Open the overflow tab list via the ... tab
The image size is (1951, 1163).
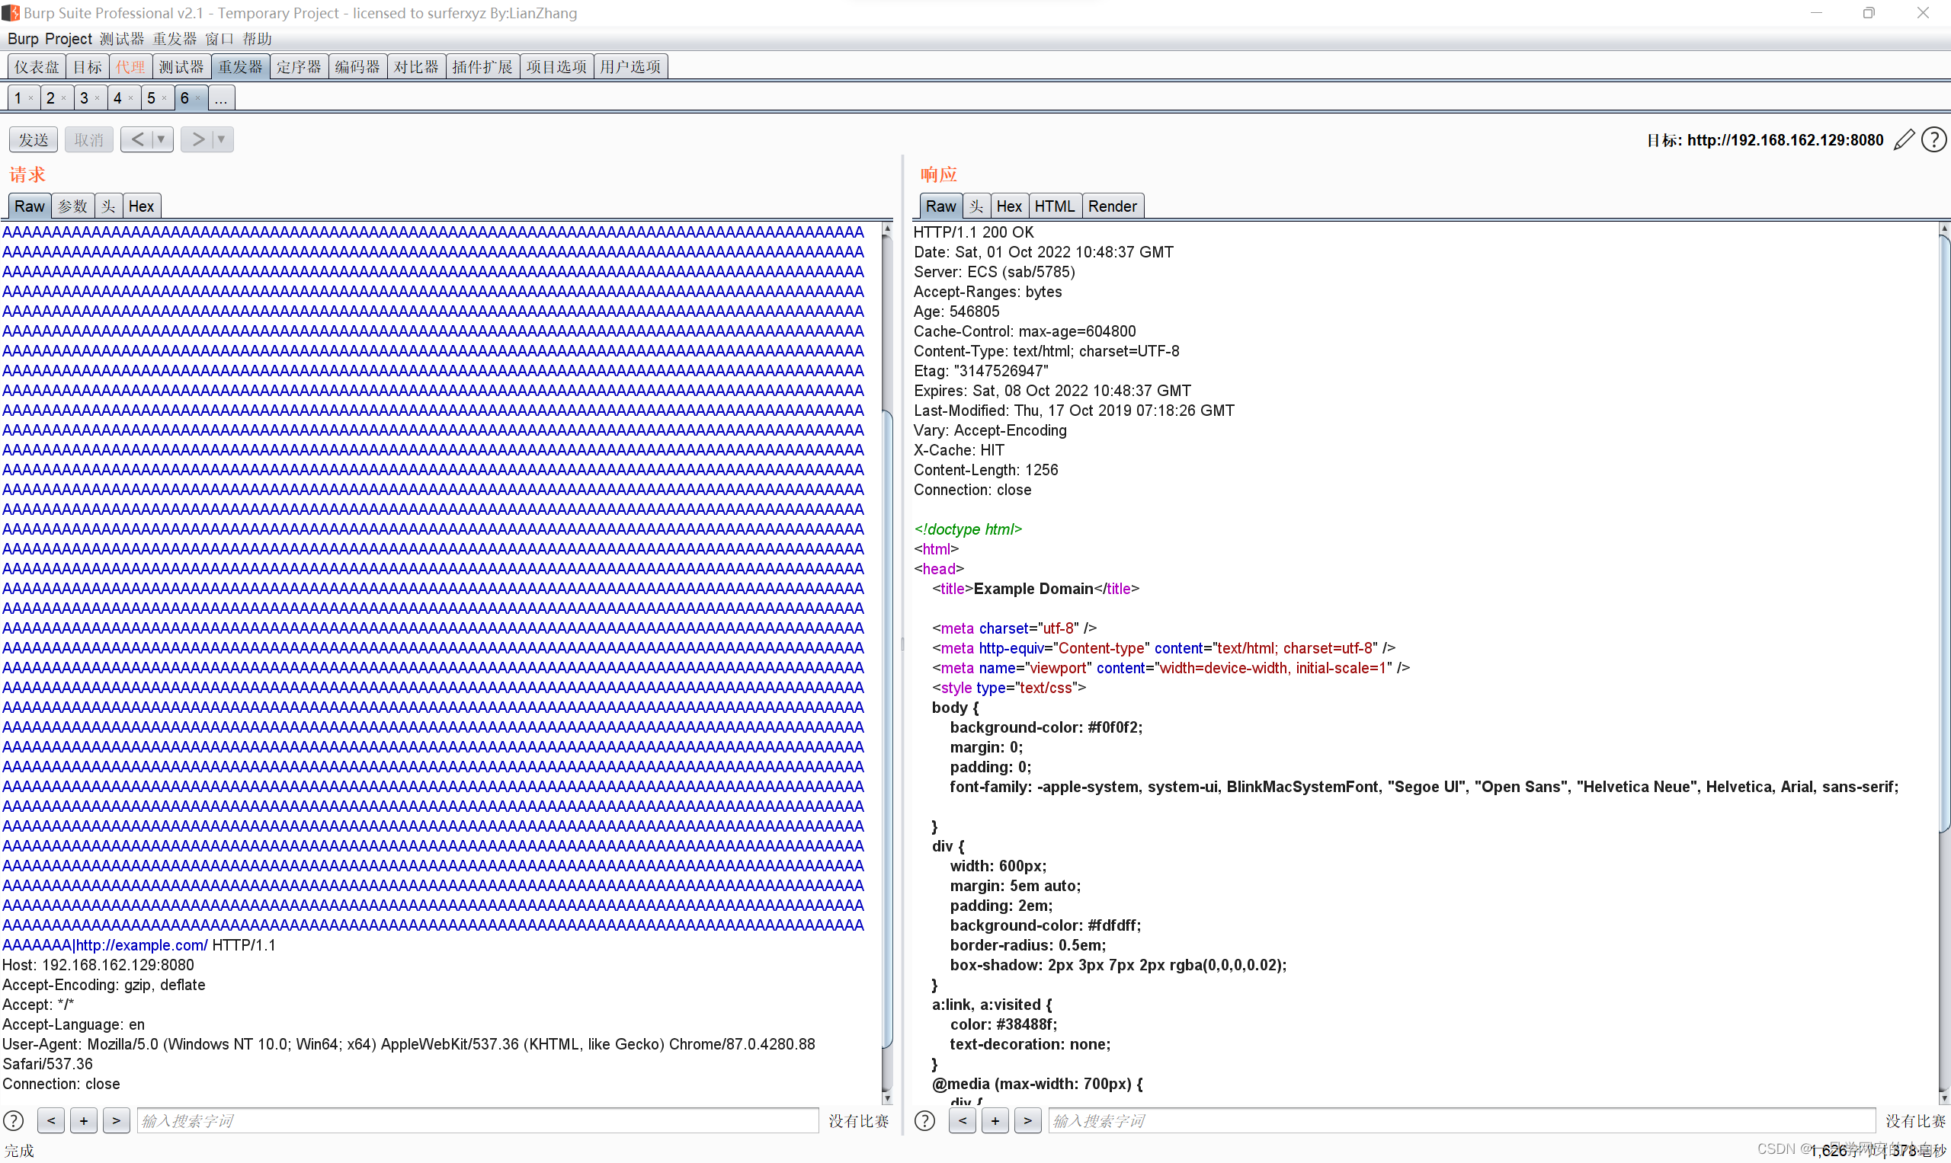(x=220, y=97)
